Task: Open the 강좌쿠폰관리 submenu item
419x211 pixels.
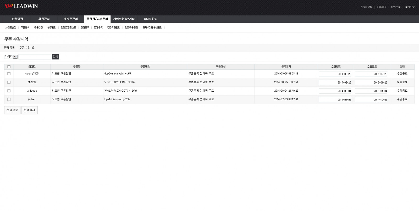Action: 131,27
